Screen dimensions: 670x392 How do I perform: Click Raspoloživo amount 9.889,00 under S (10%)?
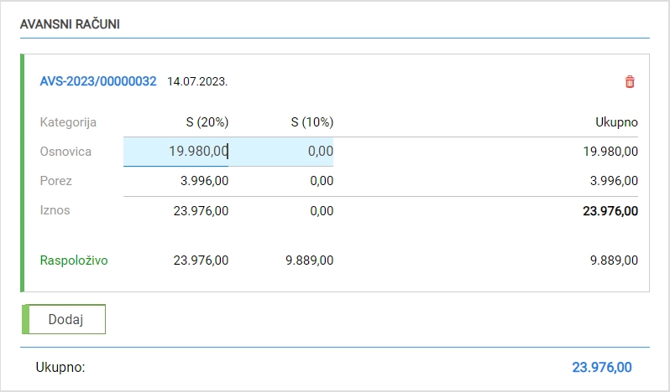(x=309, y=260)
